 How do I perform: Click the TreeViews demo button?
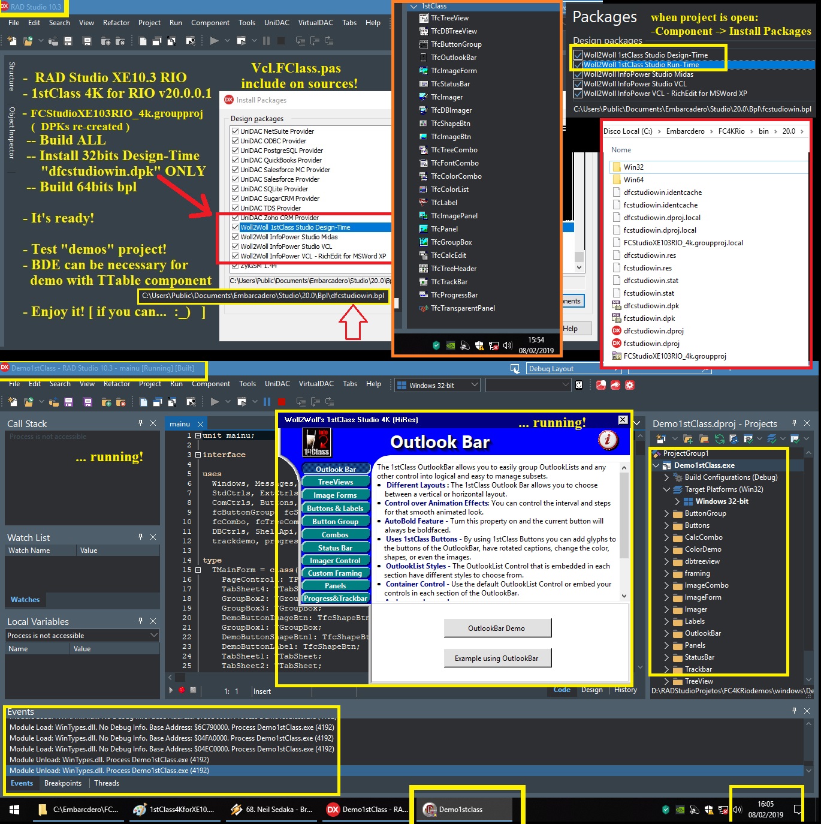tap(336, 482)
